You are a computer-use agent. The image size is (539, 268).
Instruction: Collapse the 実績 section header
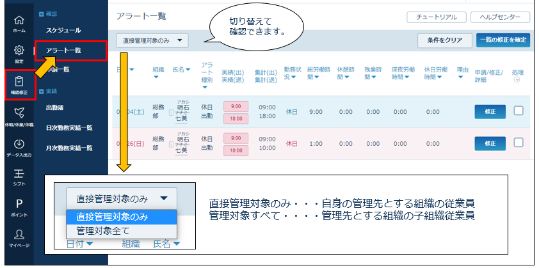48,91
